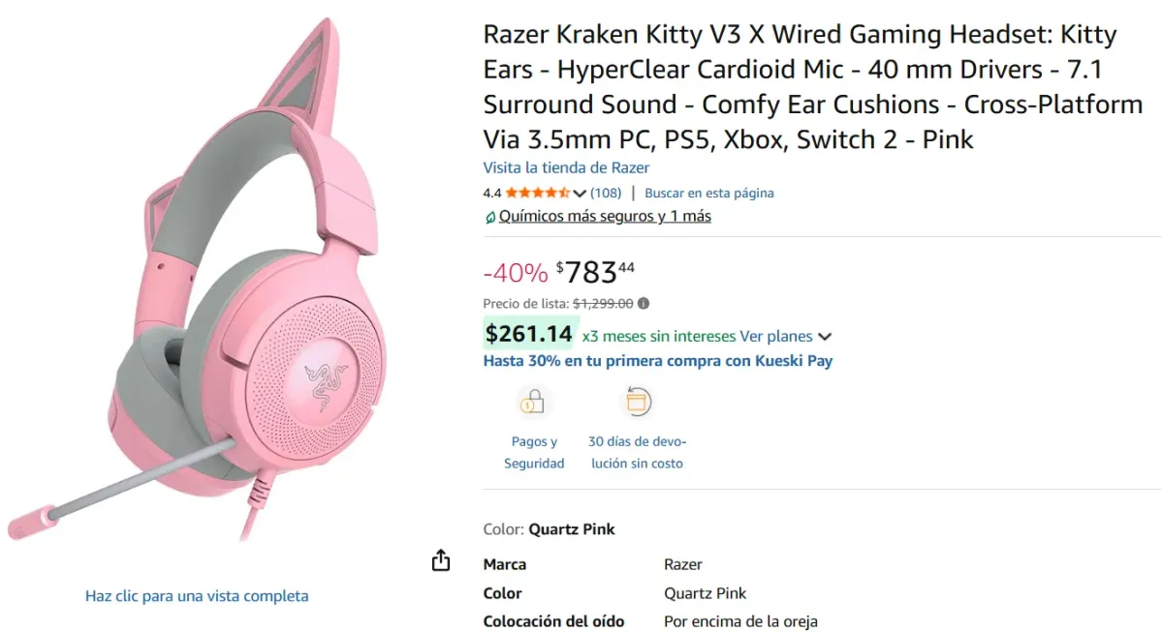The image size is (1163, 632).
Task: Open the ratings breakdown dropdown arrow
Action: pyautogui.click(x=580, y=193)
